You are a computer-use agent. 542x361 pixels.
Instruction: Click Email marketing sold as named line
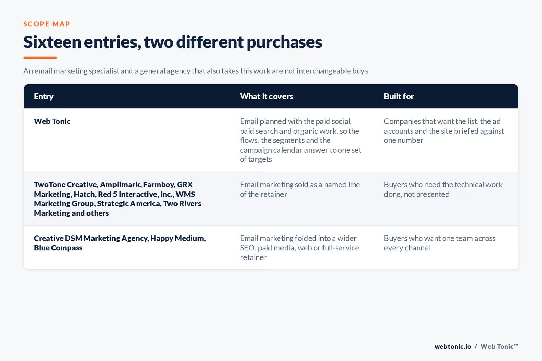(x=300, y=189)
